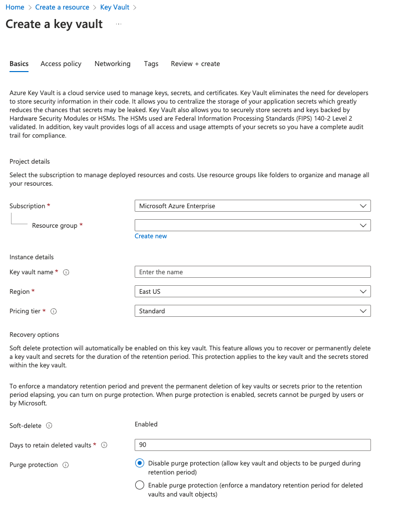
Task: Select Enable purge protection radio button
Action: [x=140, y=485]
